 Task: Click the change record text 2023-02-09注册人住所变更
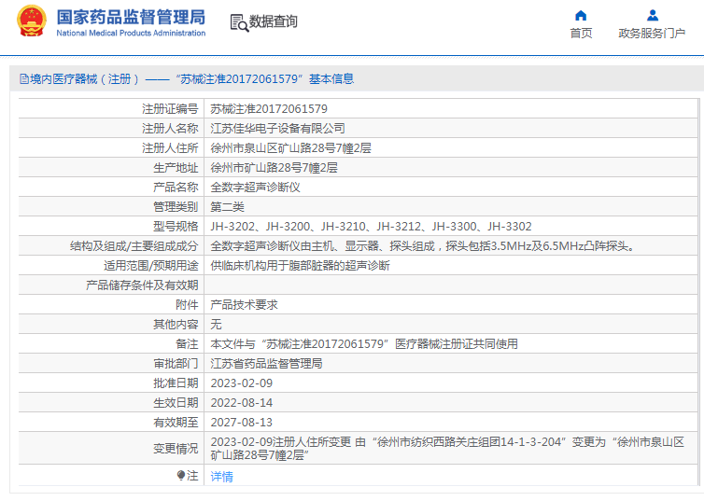pyautogui.click(x=447, y=449)
